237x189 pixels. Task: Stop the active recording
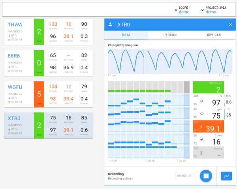pyautogui.click(x=206, y=176)
